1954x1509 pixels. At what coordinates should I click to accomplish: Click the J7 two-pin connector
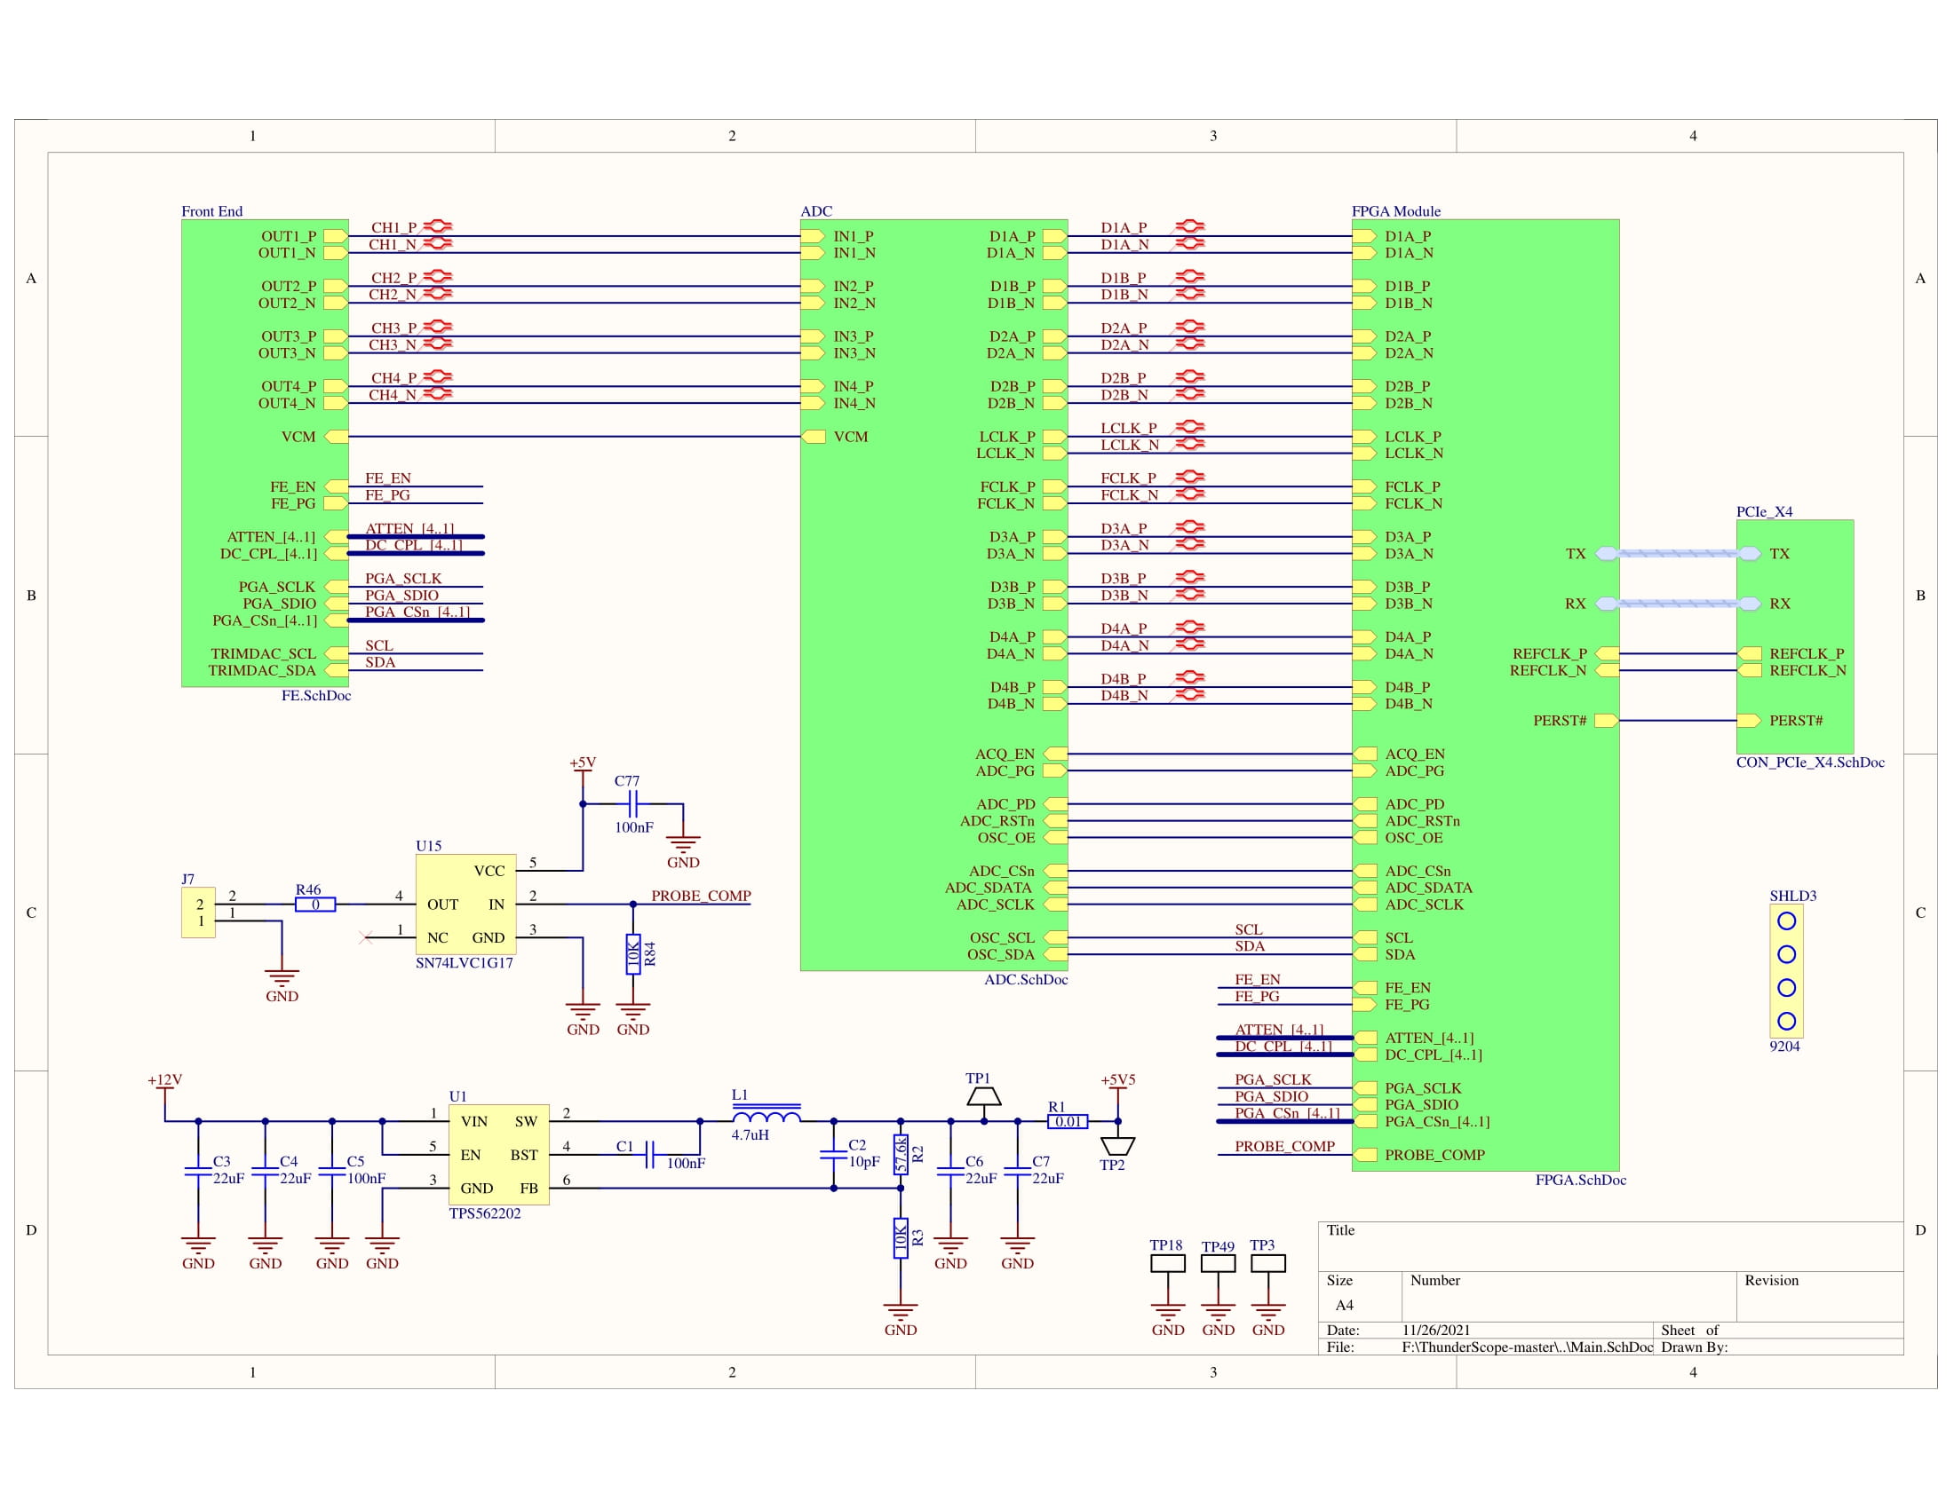[x=198, y=913]
